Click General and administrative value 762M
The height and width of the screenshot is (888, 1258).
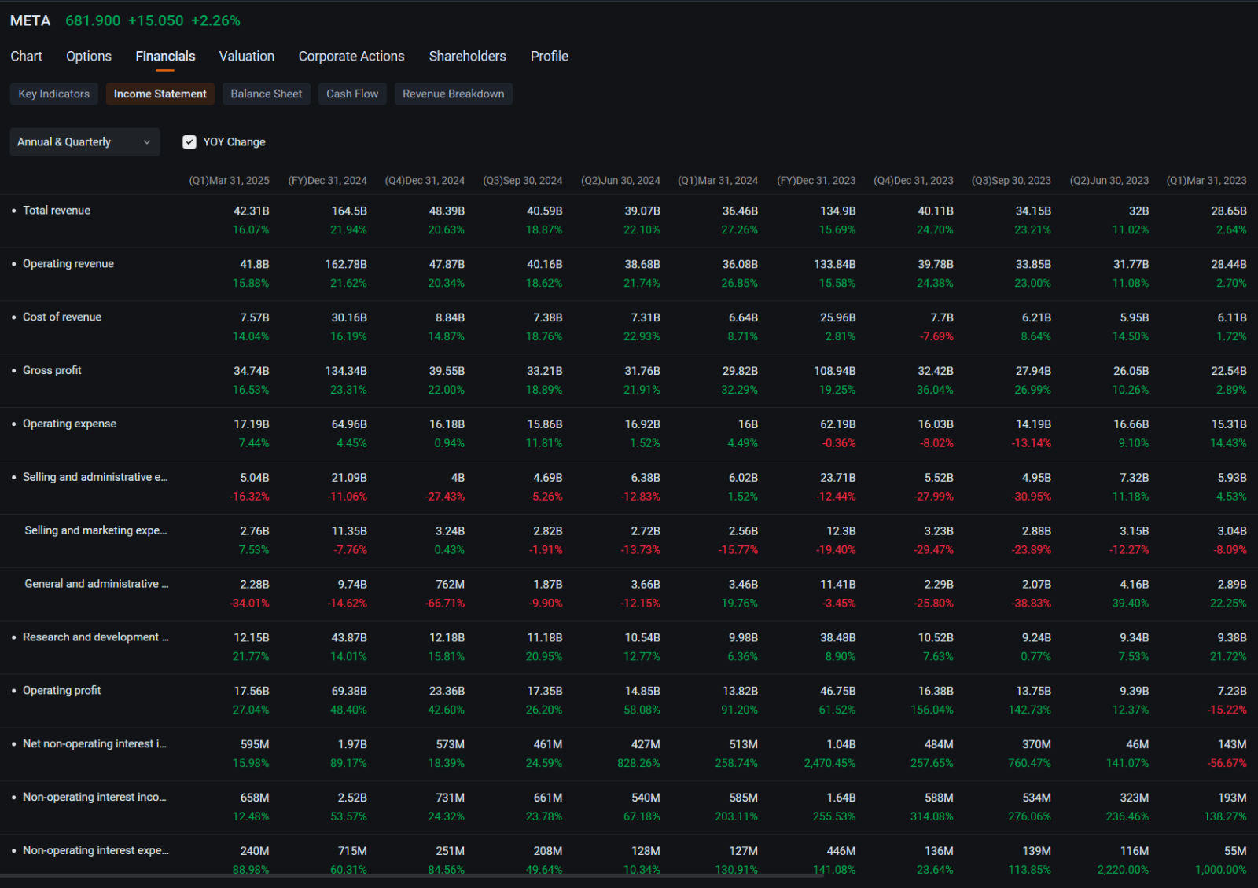tap(450, 585)
